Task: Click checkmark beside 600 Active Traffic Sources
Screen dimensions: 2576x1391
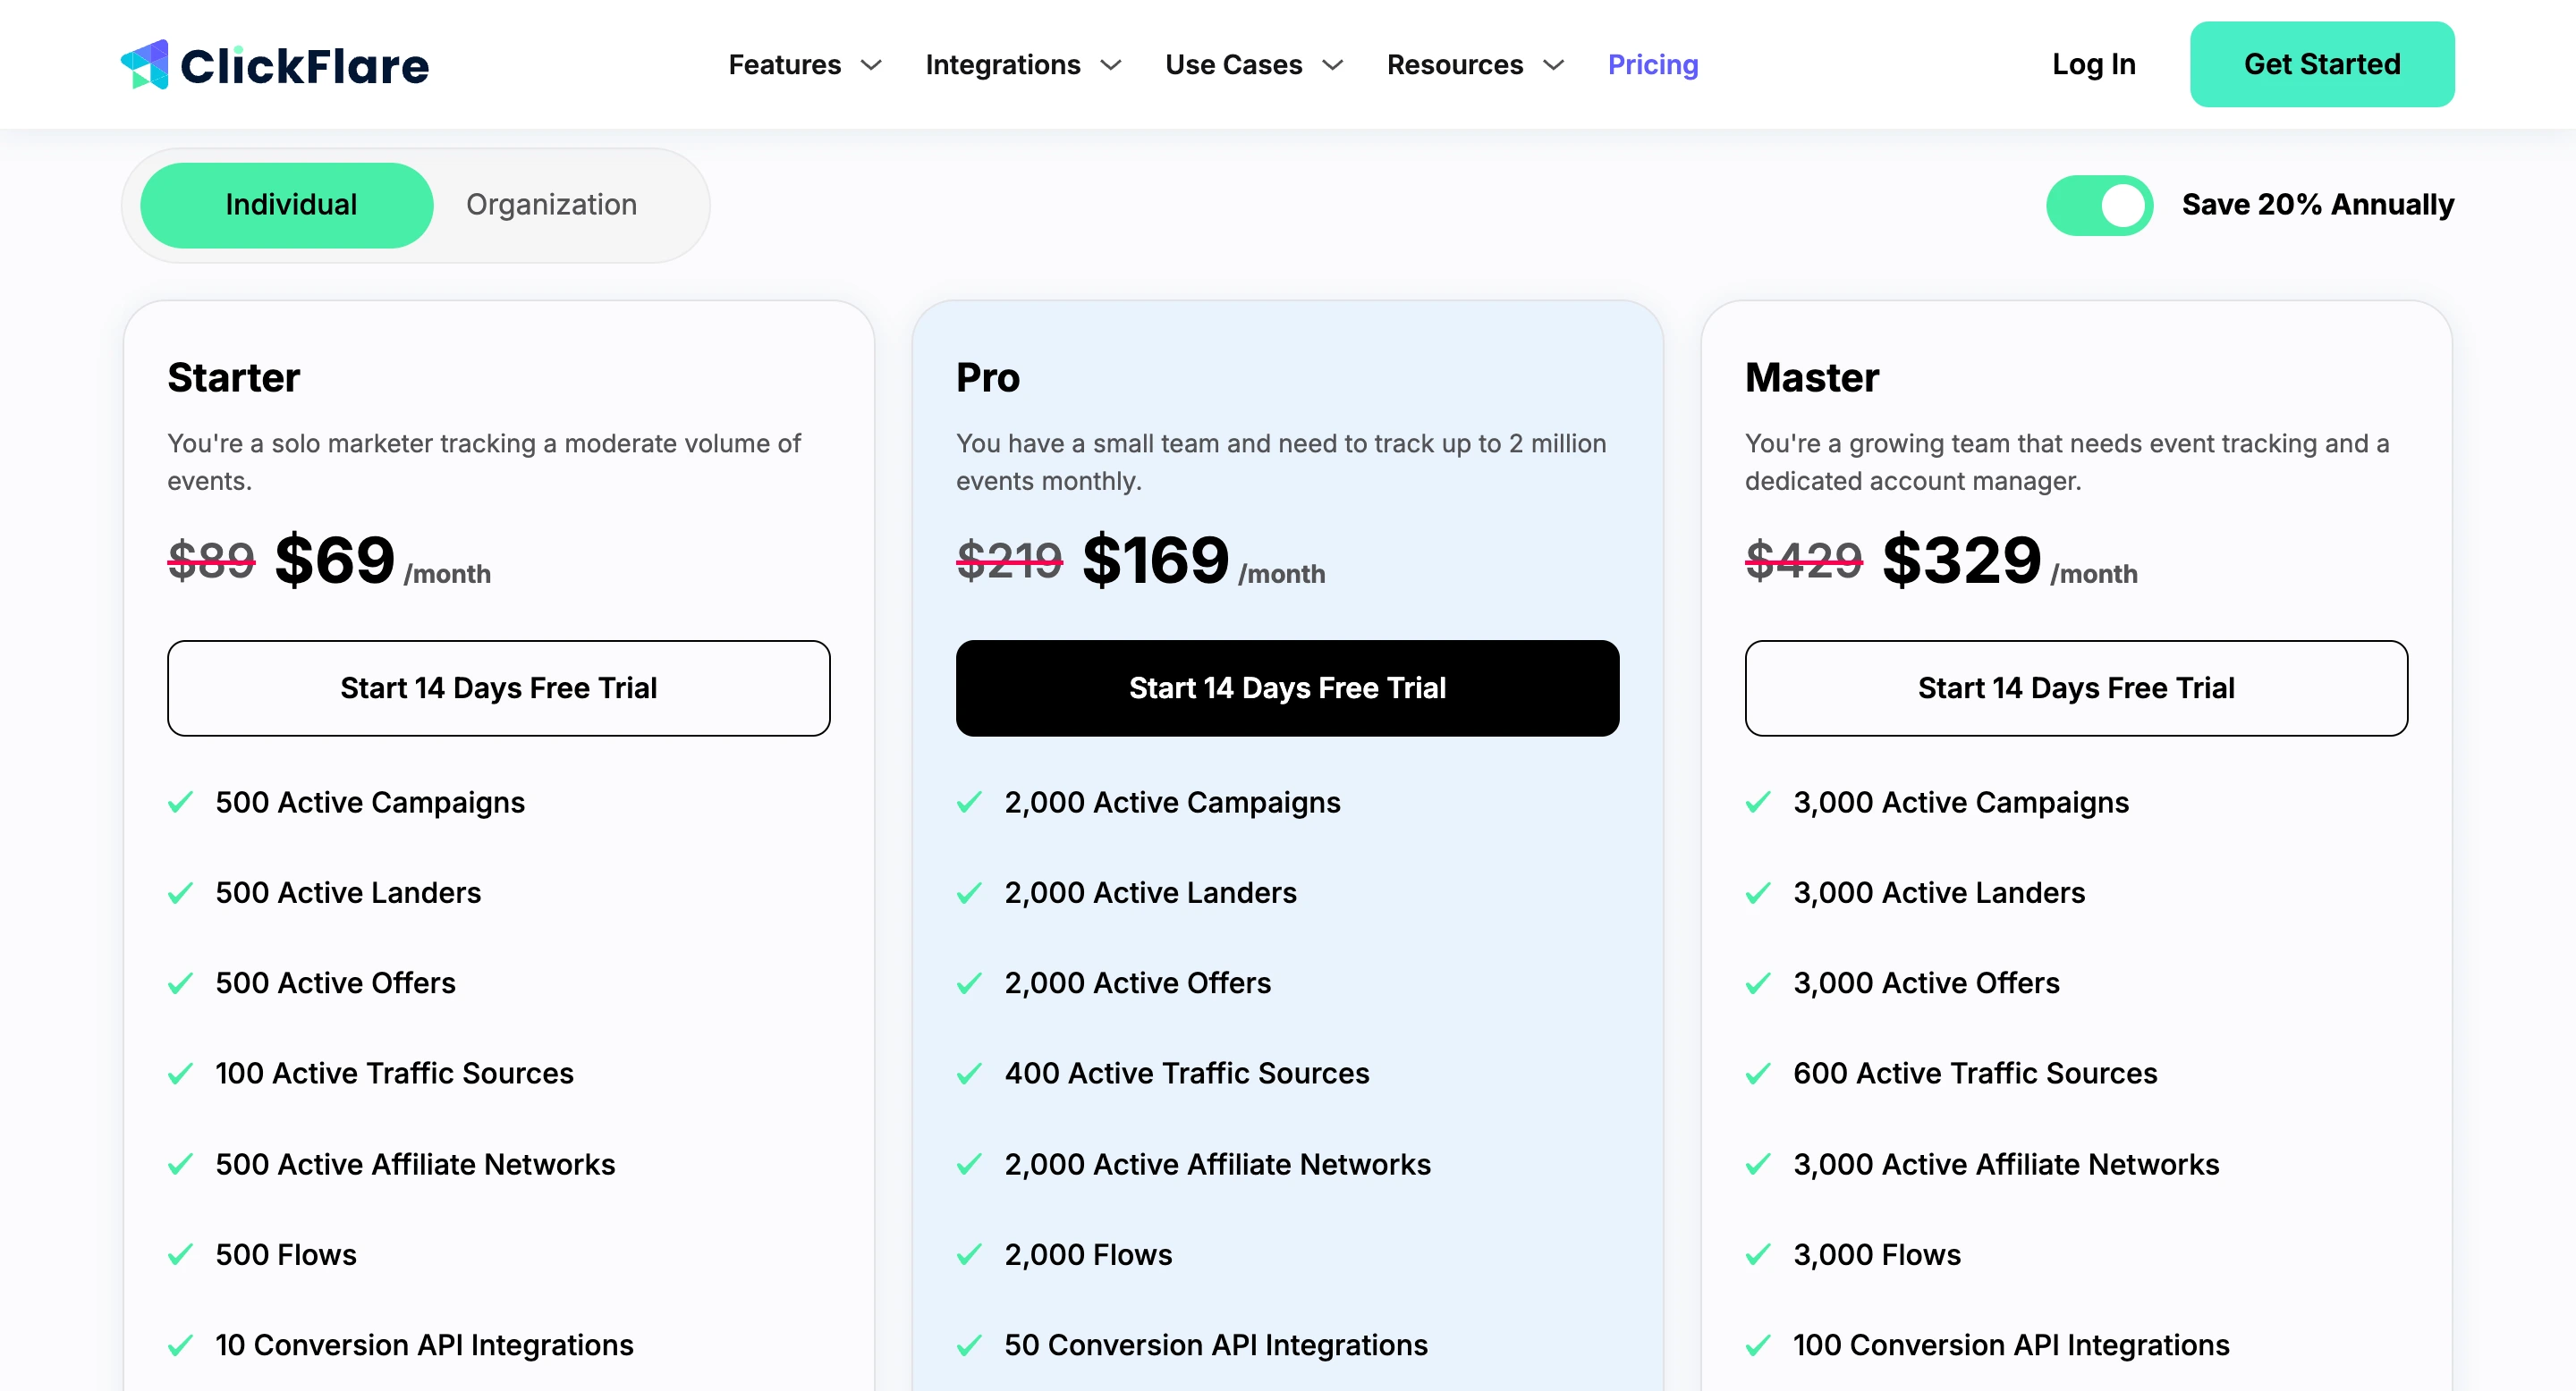Action: tap(1758, 1075)
